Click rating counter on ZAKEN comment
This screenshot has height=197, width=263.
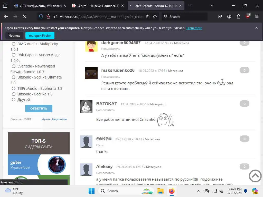(245, 139)
